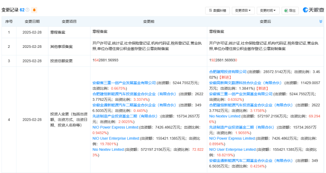Open 安徽高新奥文蔚源科技合伙企业 link in 变更后

[x=245, y=83]
